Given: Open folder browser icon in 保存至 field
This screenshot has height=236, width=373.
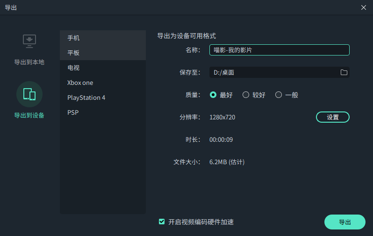Looking at the screenshot, I should point(344,72).
